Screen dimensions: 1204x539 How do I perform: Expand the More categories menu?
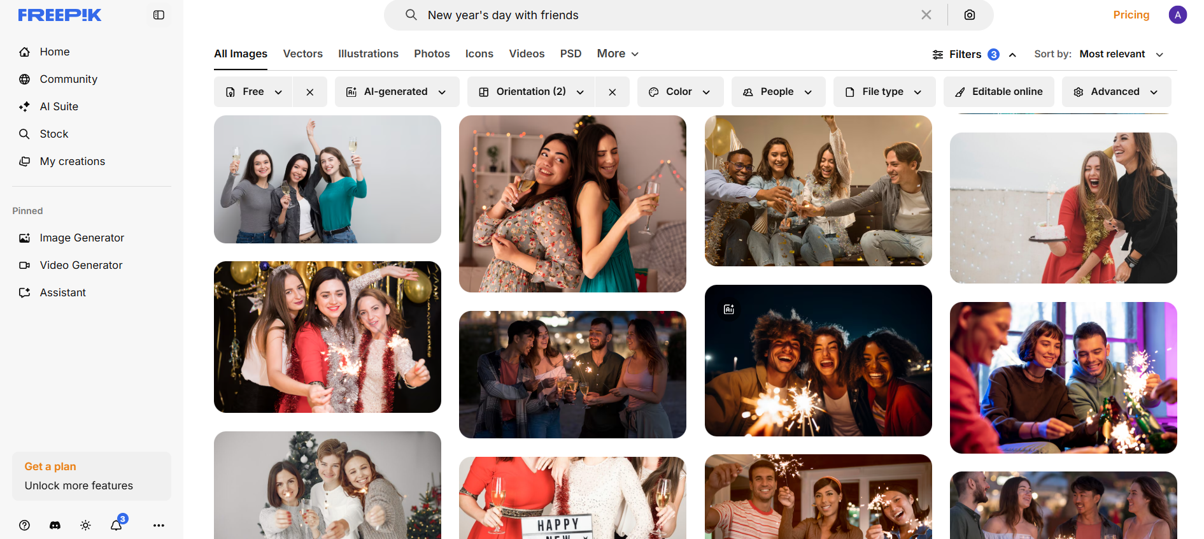point(618,54)
